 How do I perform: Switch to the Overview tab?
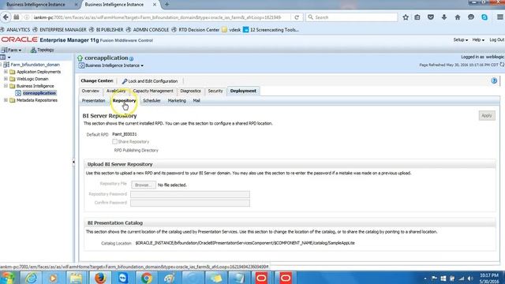click(91, 91)
